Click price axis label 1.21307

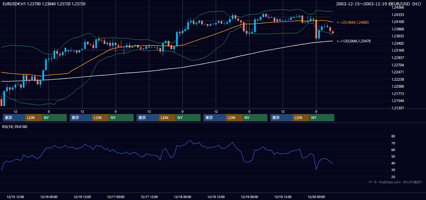[x=398, y=108]
